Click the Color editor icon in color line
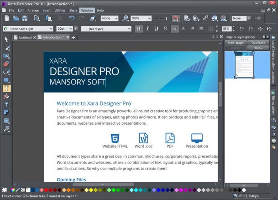The image size is (278, 200). pos(13,190)
